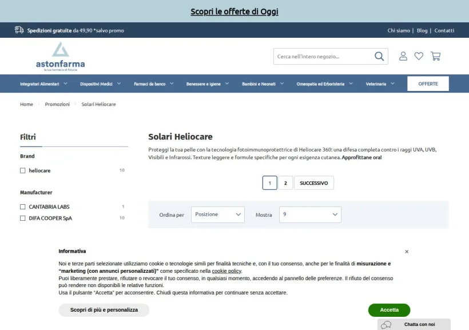Go to Promozioni breadcrumb
This screenshot has width=469, height=330.
tap(57, 104)
